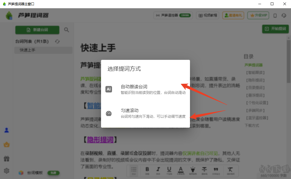The height and width of the screenshot is (179, 291).
Task: Click the Ai icon in the dialog
Action: 109,89
